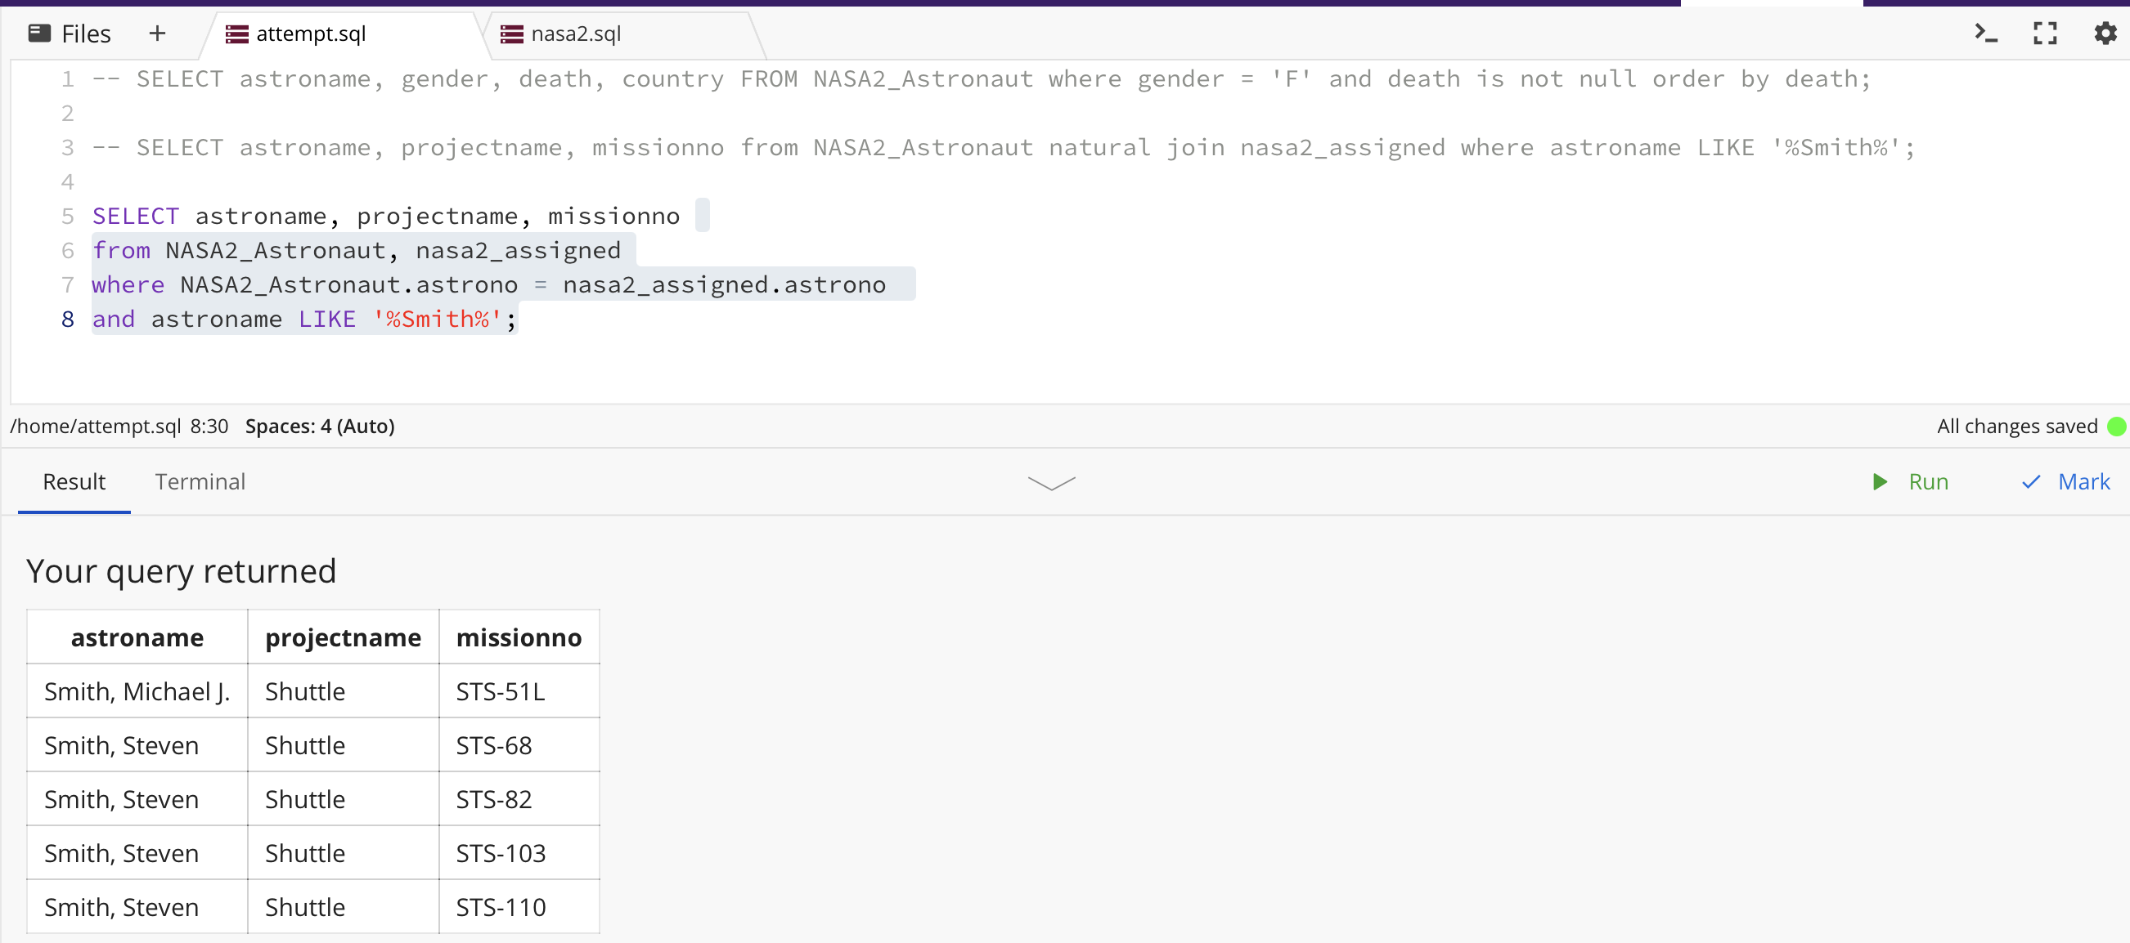The height and width of the screenshot is (943, 2130).
Task: Click the attempt.sql tab file icon
Action: coord(237,34)
